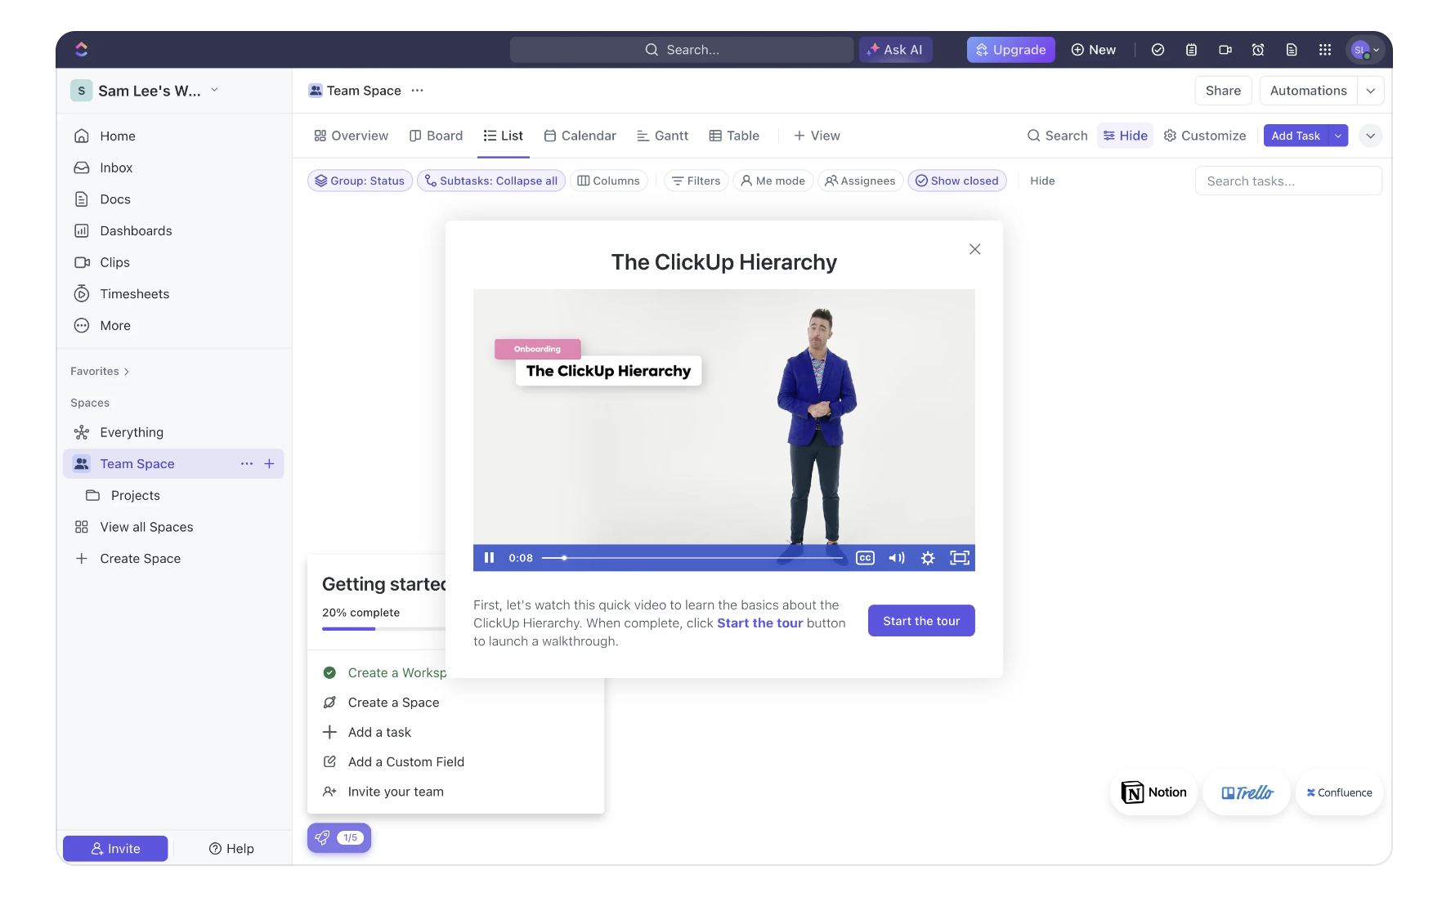Pause the onboarding video
Image resolution: width=1442 pixels, height=897 pixels.
coord(489,558)
